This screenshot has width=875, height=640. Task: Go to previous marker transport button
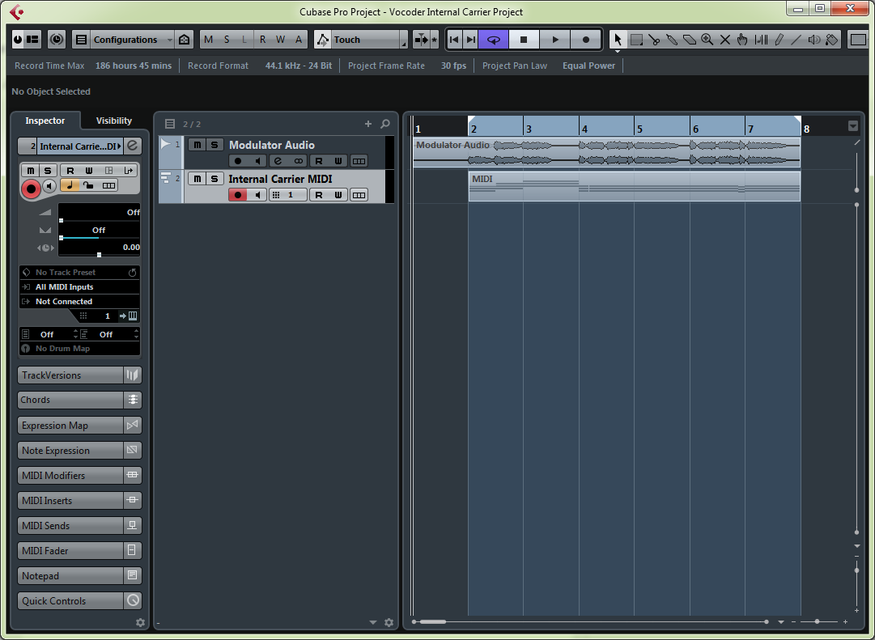454,40
